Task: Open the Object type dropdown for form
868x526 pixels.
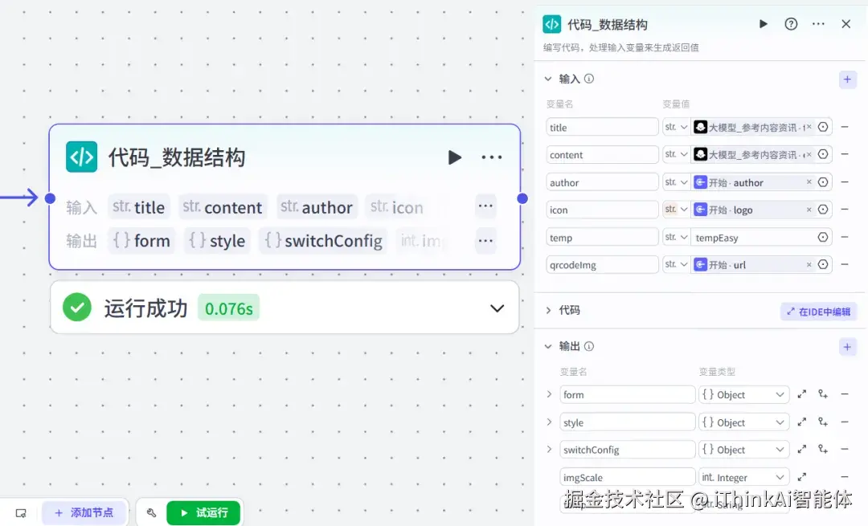Action: [x=743, y=394]
